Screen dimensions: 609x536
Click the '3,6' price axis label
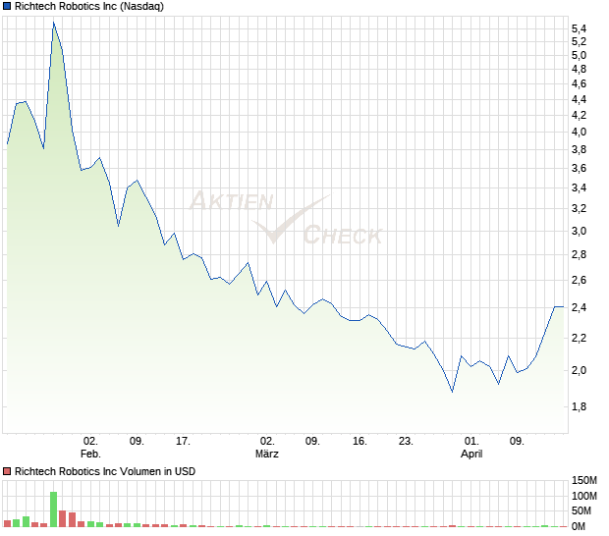tap(579, 168)
